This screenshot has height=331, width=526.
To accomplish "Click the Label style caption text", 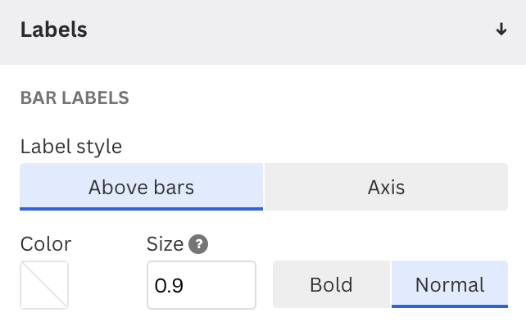I will 71,147.
